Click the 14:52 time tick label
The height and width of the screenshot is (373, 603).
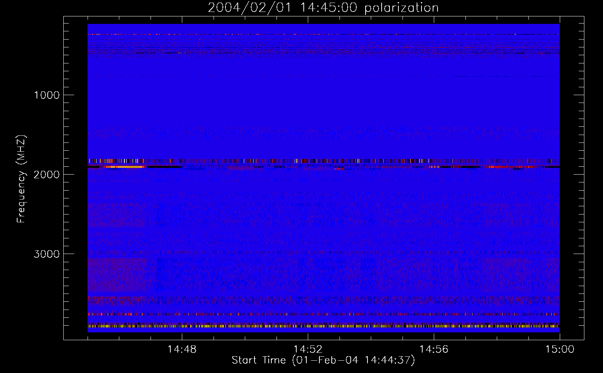pos(308,349)
